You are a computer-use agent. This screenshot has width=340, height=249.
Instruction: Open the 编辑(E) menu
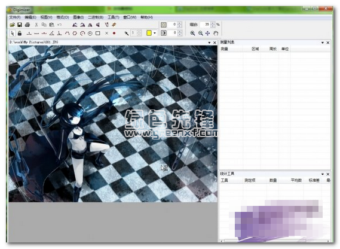click(30, 17)
